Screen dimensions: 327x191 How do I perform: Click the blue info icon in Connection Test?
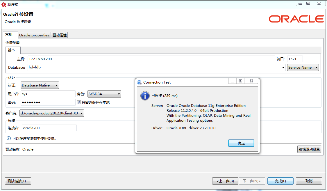click(x=145, y=96)
